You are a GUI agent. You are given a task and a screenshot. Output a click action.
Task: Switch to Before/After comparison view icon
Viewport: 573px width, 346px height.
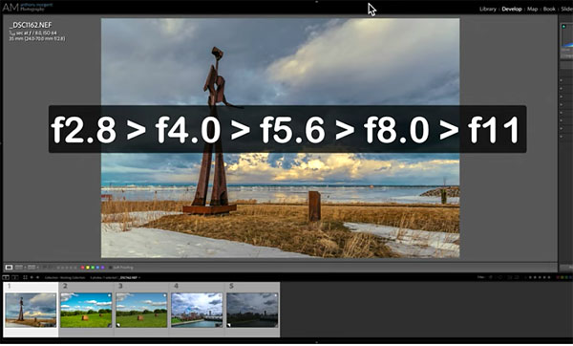(x=19, y=268)
